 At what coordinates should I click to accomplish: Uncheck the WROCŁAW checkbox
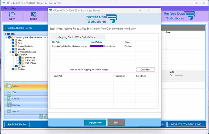click(20, 61)
